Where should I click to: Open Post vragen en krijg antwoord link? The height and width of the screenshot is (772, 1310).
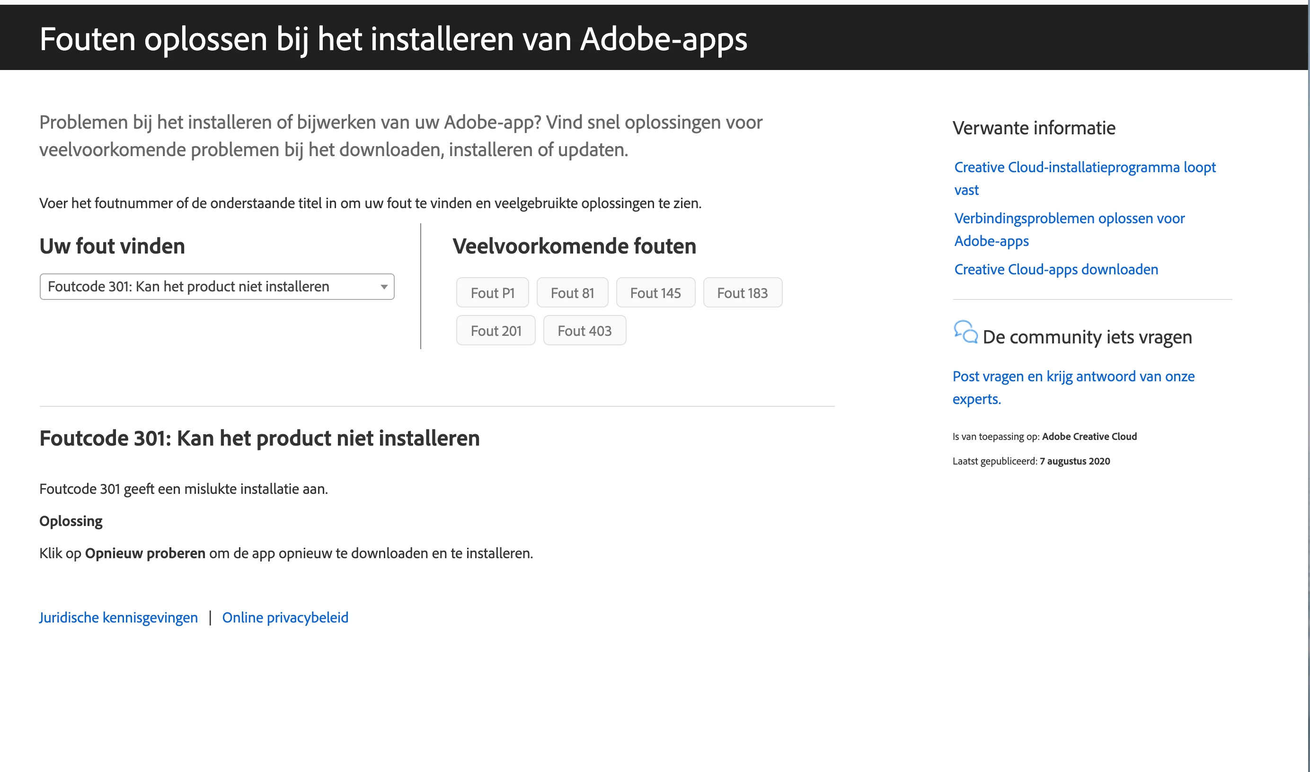coord(1073,377)
